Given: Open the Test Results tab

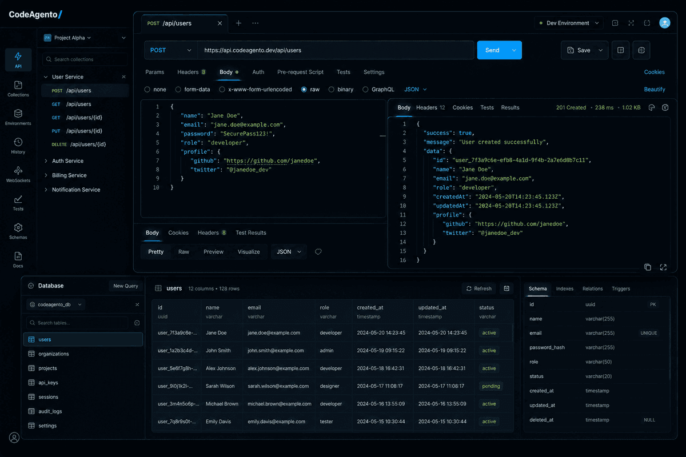Looking at the screenshot, I should pyautogui.click(x=251, y=232).
